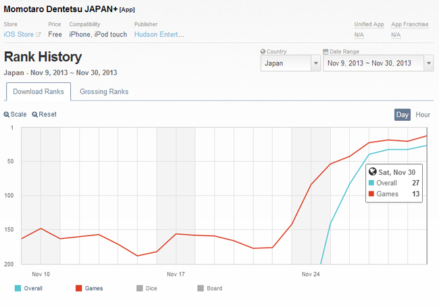Screen dimensions: 439x307
Task: Click the gray Dice legend swatch
Action: [x=140, y=288]
